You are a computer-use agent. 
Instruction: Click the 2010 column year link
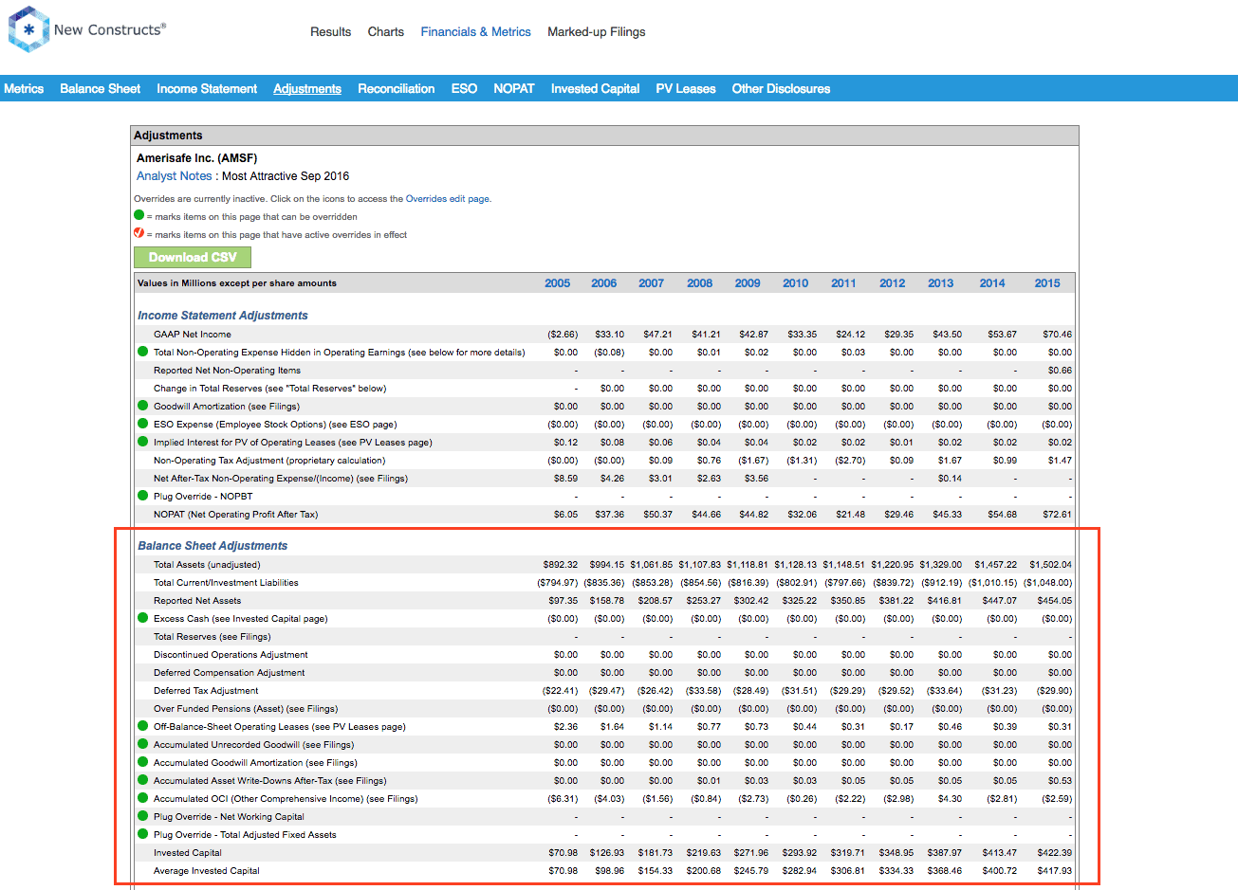[796, 283]
